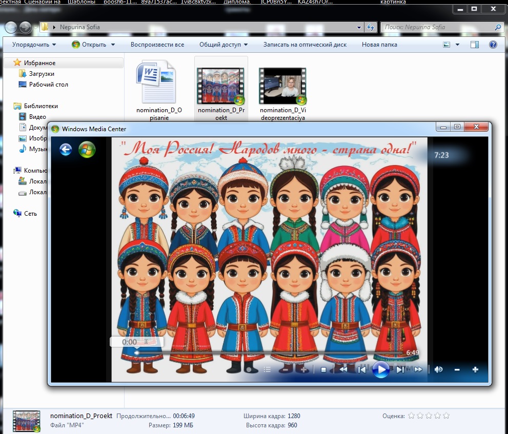The height and width of the screenshot is (434, 508).
Task: Toggle the Explorer preview pane button
Action: [x=475, y=45]
